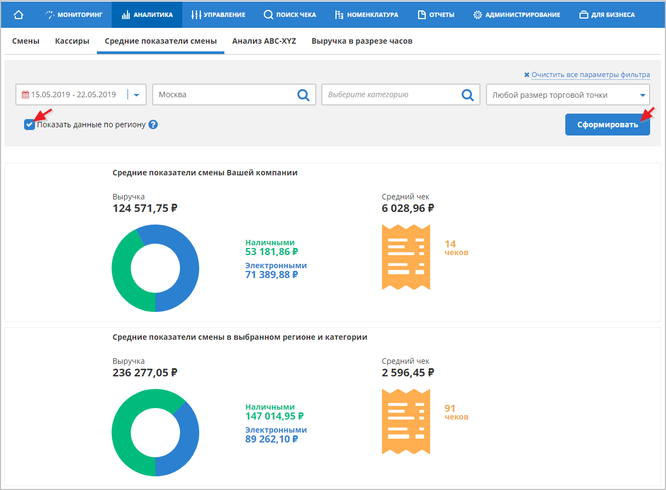
Task: Open the Мониторинг menu
Action: point(74,15)
